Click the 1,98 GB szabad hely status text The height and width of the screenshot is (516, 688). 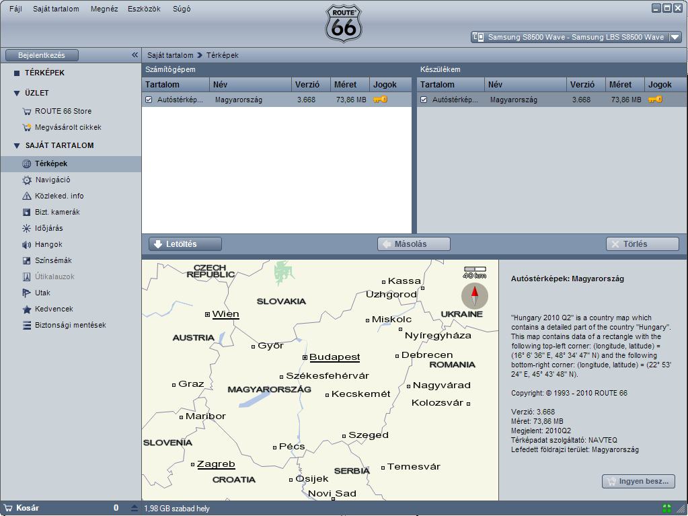177,509
